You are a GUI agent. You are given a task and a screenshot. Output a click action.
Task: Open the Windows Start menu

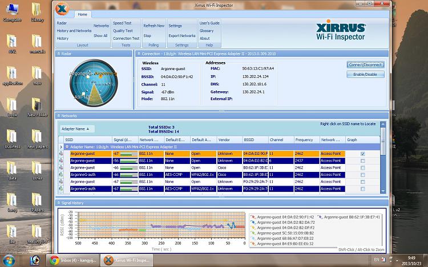(9, 261)
